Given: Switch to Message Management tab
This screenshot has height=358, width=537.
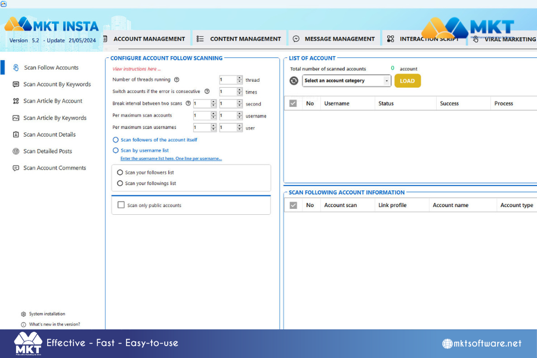Looking at the screenshot, I should click(x=334, y=39).
